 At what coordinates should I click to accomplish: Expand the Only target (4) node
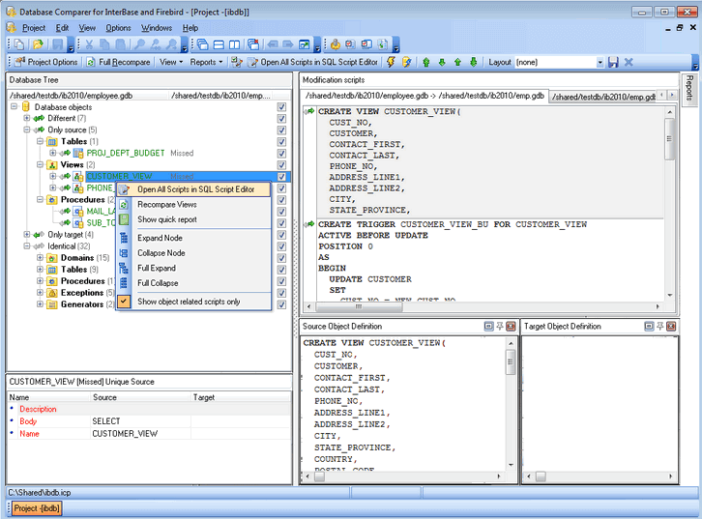point(27,235)
